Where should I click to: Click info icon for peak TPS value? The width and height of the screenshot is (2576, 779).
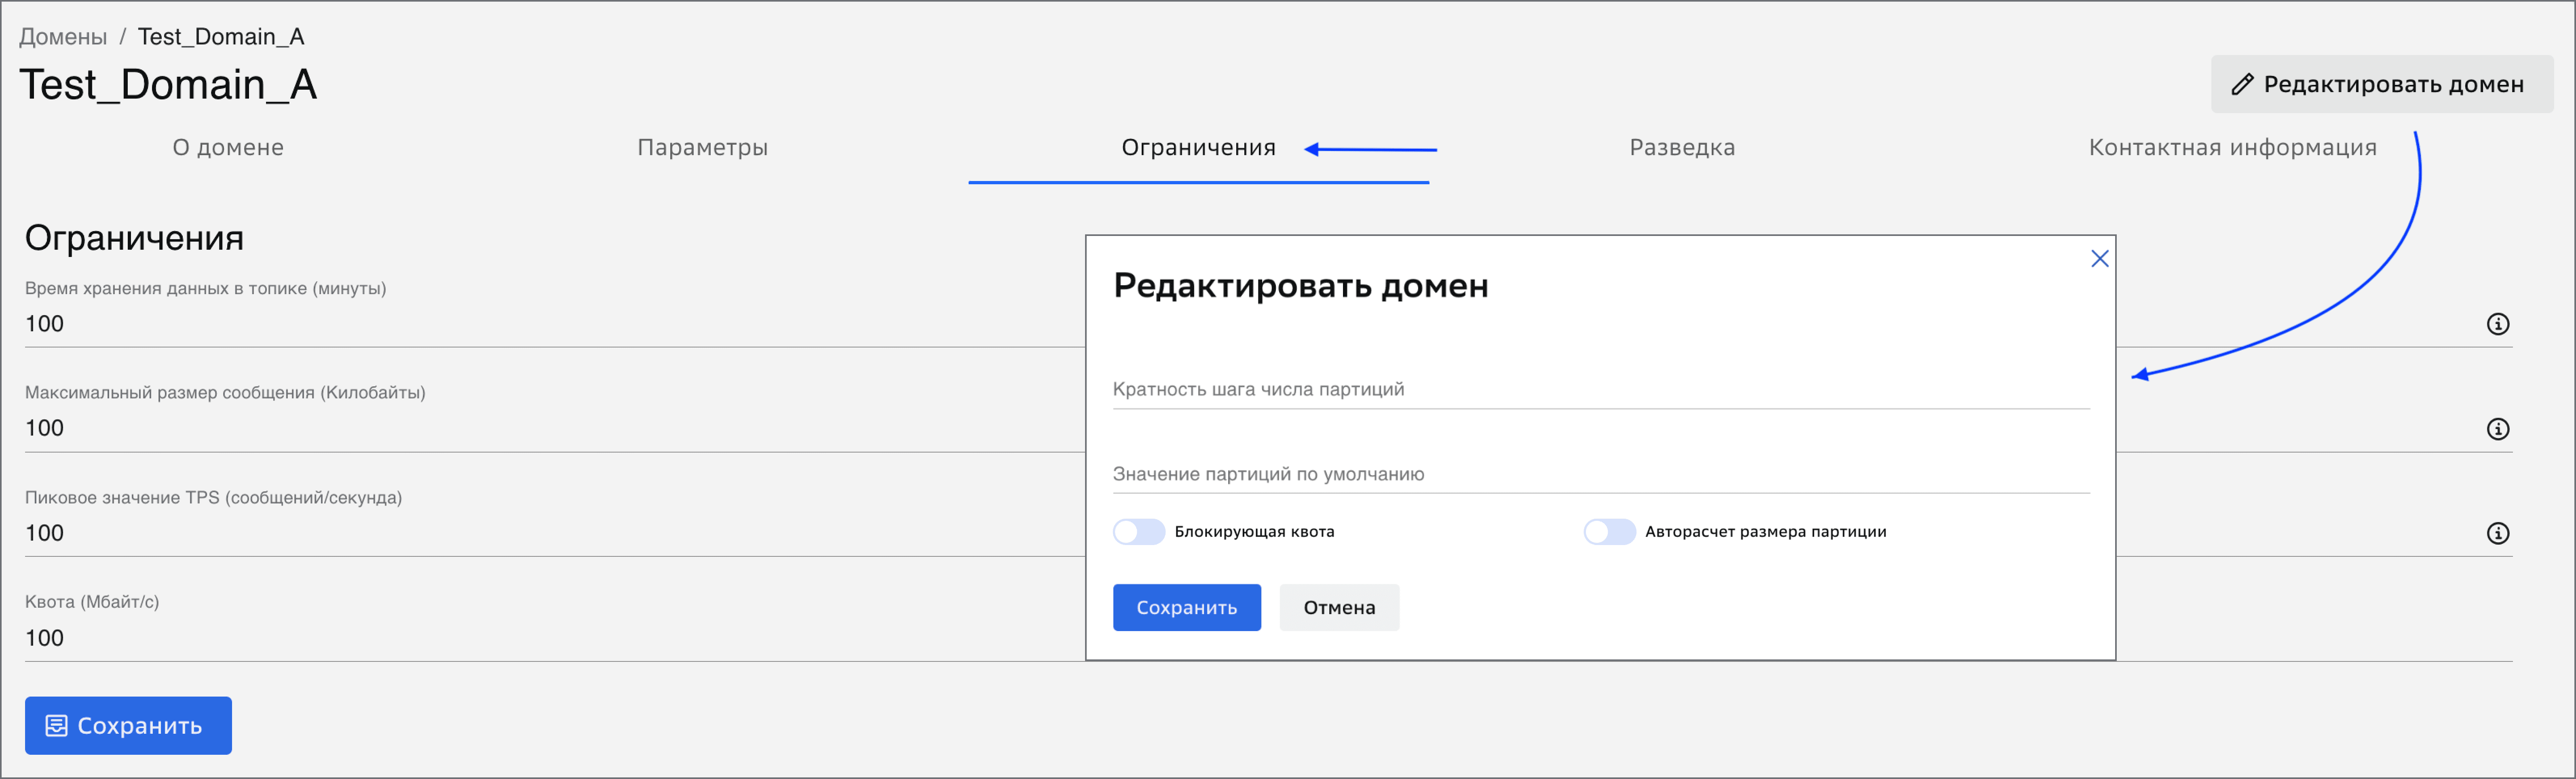pos(2497,533)
